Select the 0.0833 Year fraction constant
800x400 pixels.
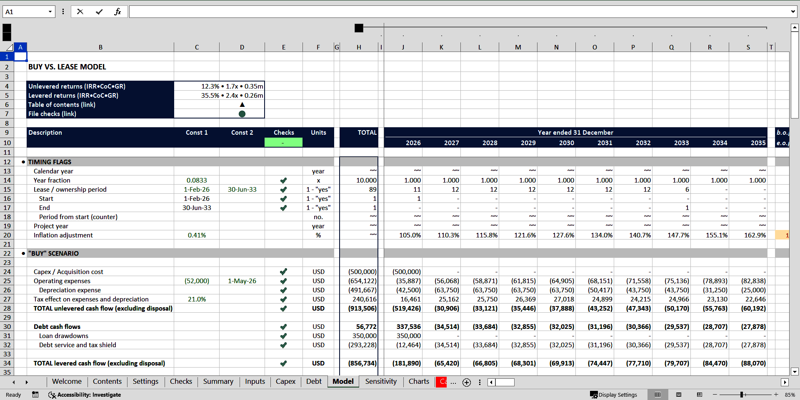(197, 180)
